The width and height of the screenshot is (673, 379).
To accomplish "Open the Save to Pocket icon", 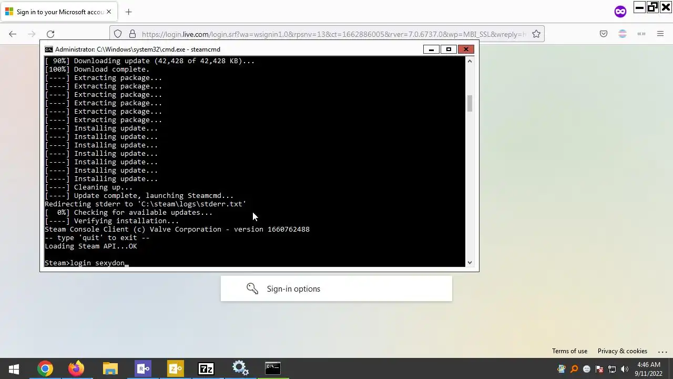I will [x=604, y=34].
